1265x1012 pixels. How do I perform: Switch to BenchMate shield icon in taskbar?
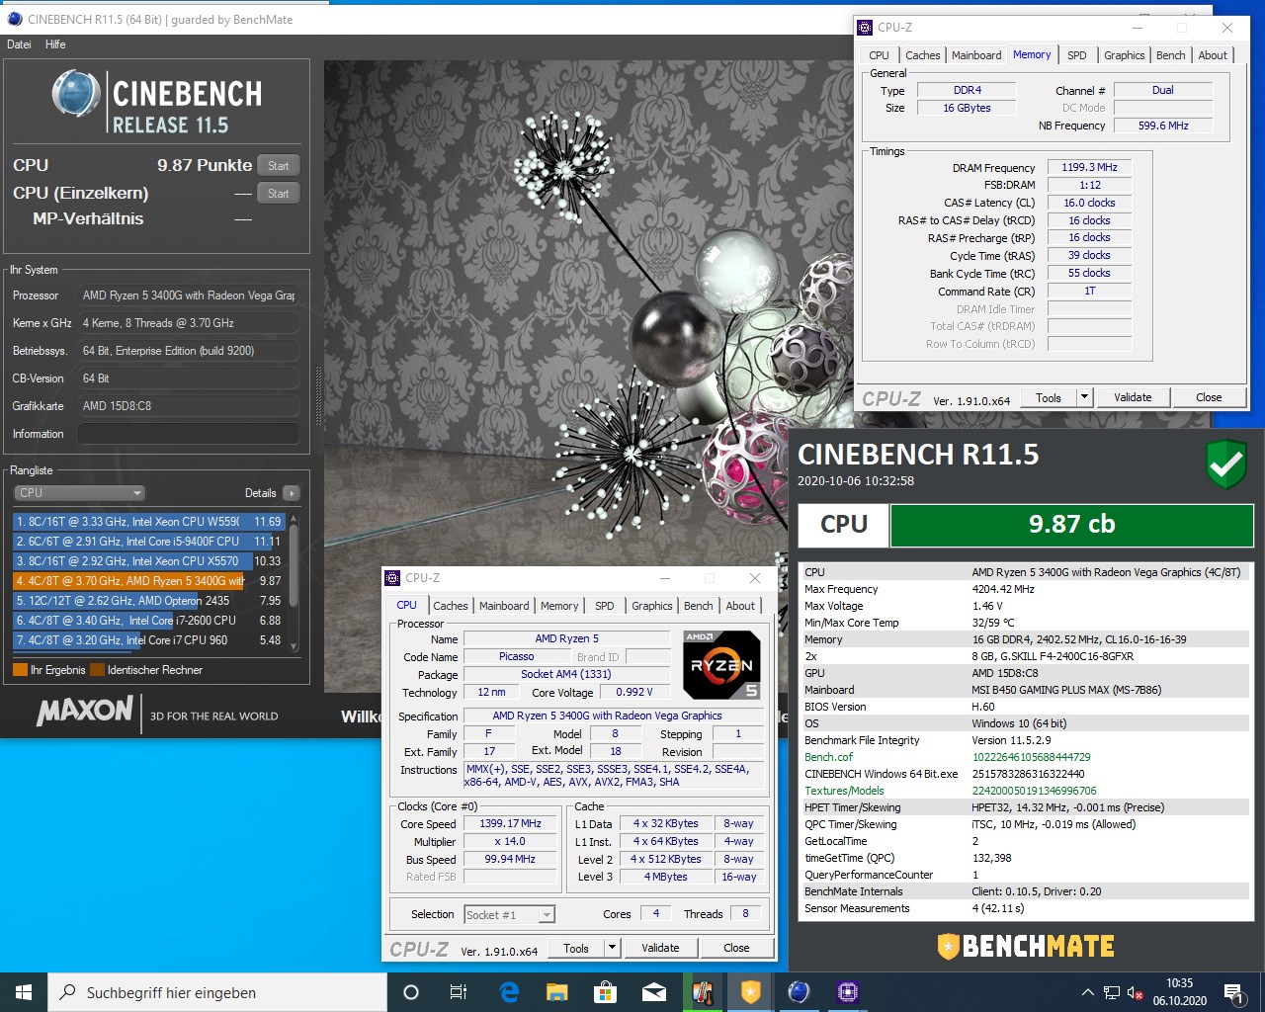tap(750, 992)
